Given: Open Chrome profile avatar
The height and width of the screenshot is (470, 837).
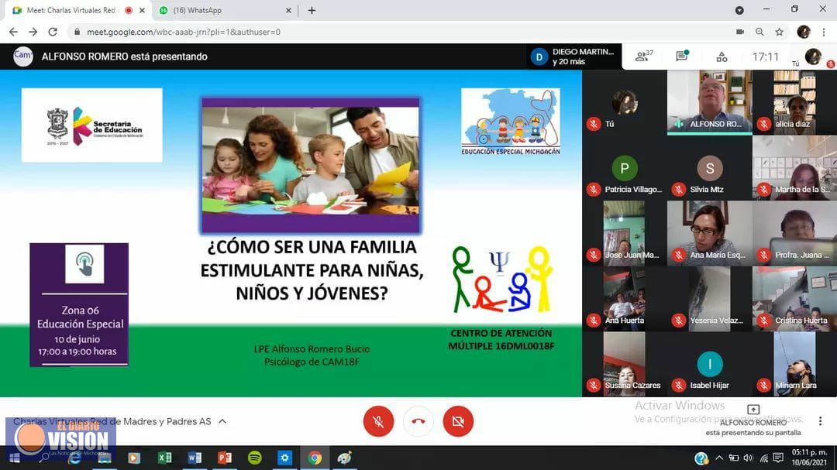Looking at the screenshot, I should (804, 32).
